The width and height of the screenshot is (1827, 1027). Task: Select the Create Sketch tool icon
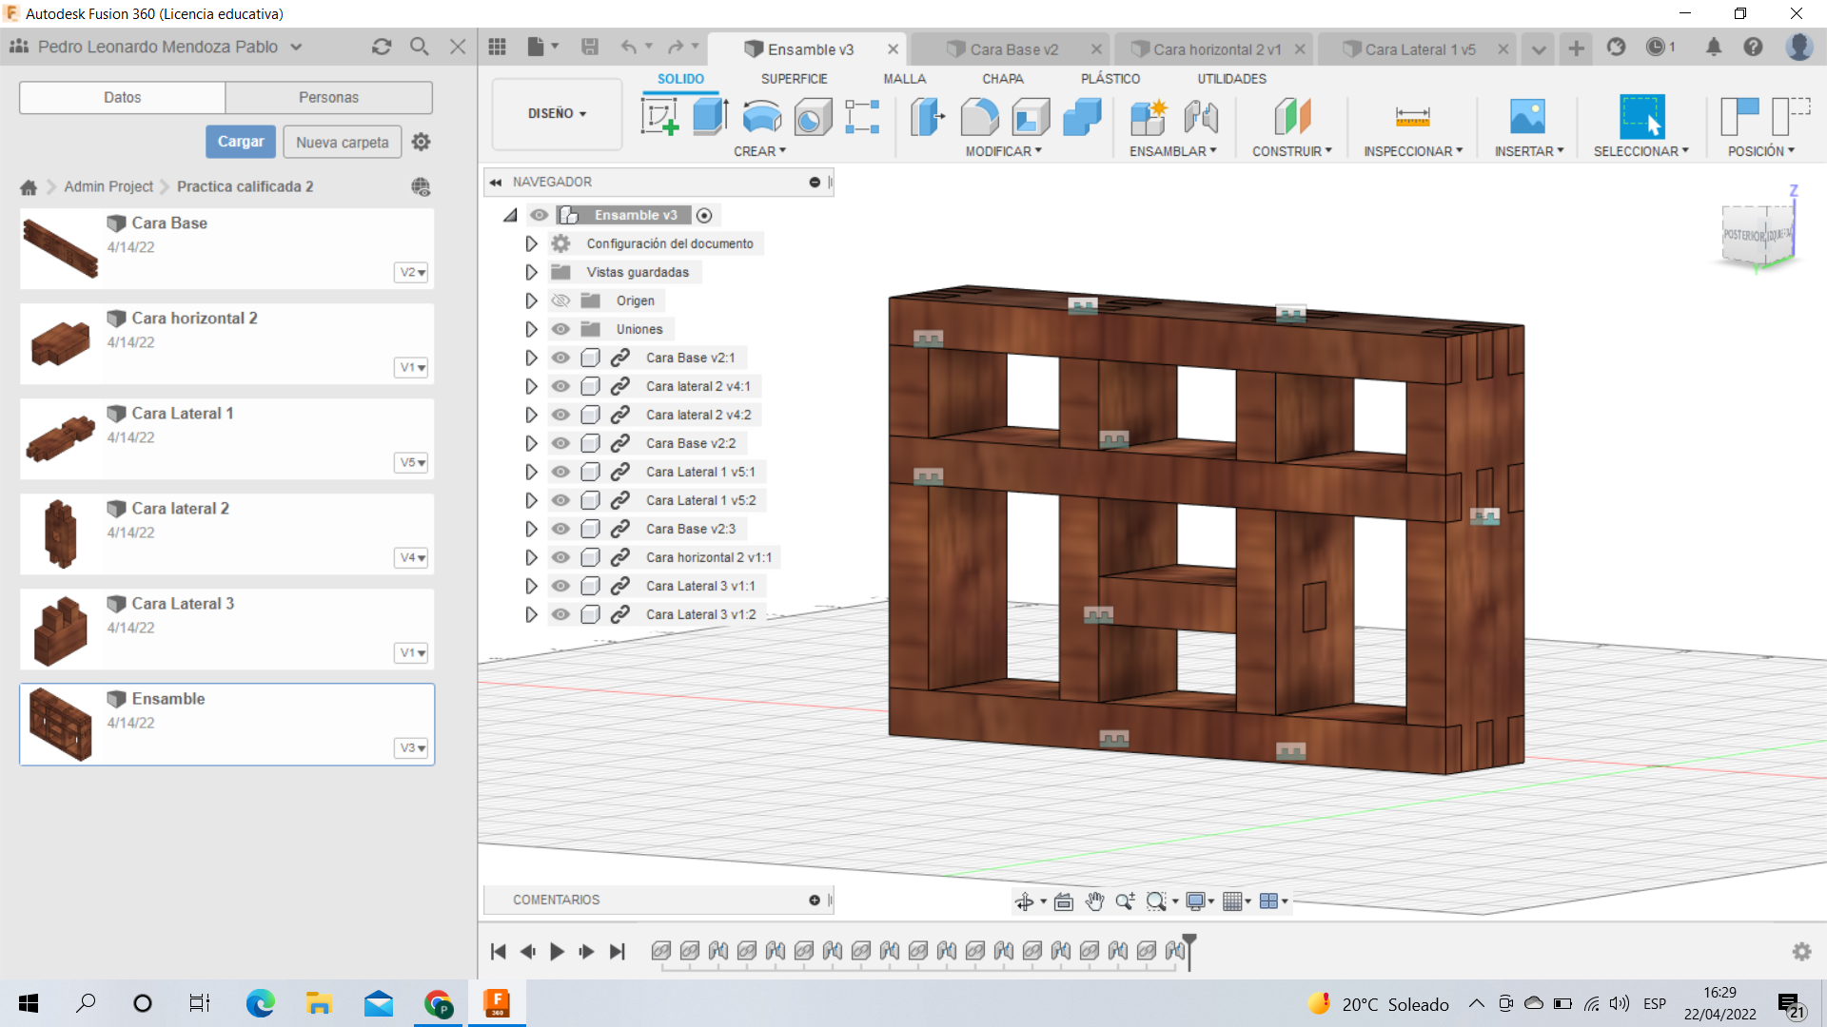click(659, 117)
